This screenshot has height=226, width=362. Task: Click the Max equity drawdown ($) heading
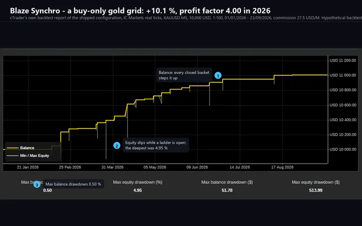point(315,182)
